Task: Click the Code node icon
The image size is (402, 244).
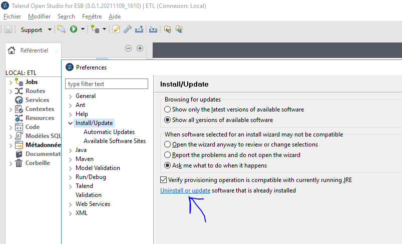Action: point(19,127)
